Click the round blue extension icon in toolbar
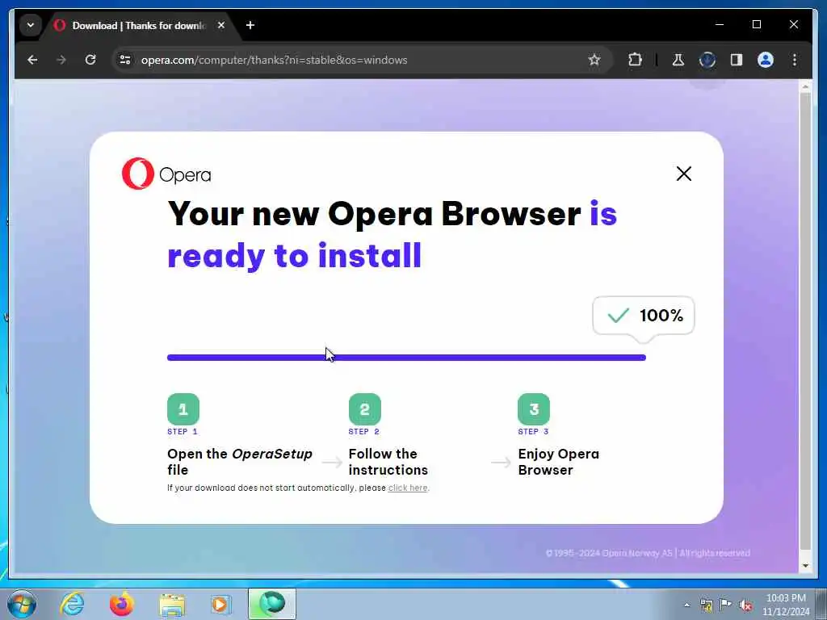The width and height of the screenshot is (827, 620). point(707,60)
